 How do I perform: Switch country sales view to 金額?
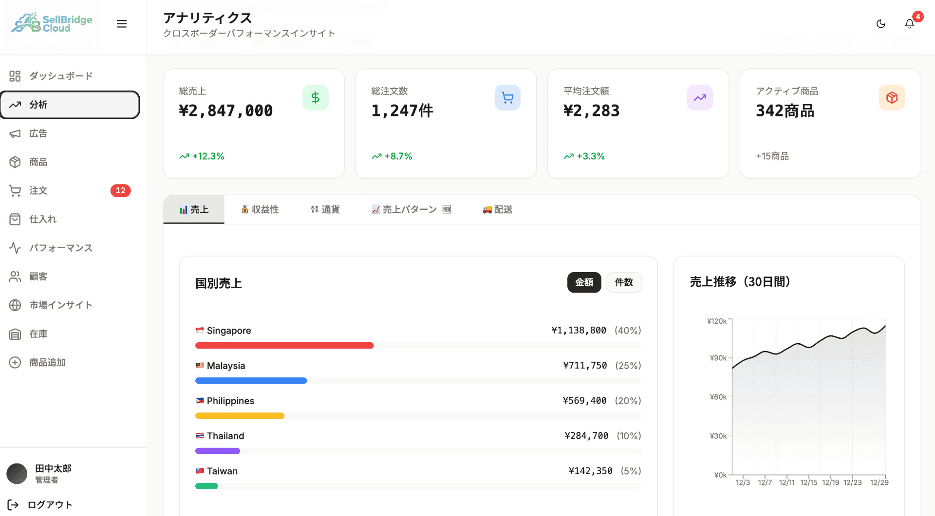tap(584, 282)
